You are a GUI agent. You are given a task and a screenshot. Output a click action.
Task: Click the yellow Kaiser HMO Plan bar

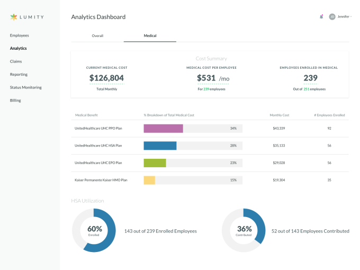(149, 180)
